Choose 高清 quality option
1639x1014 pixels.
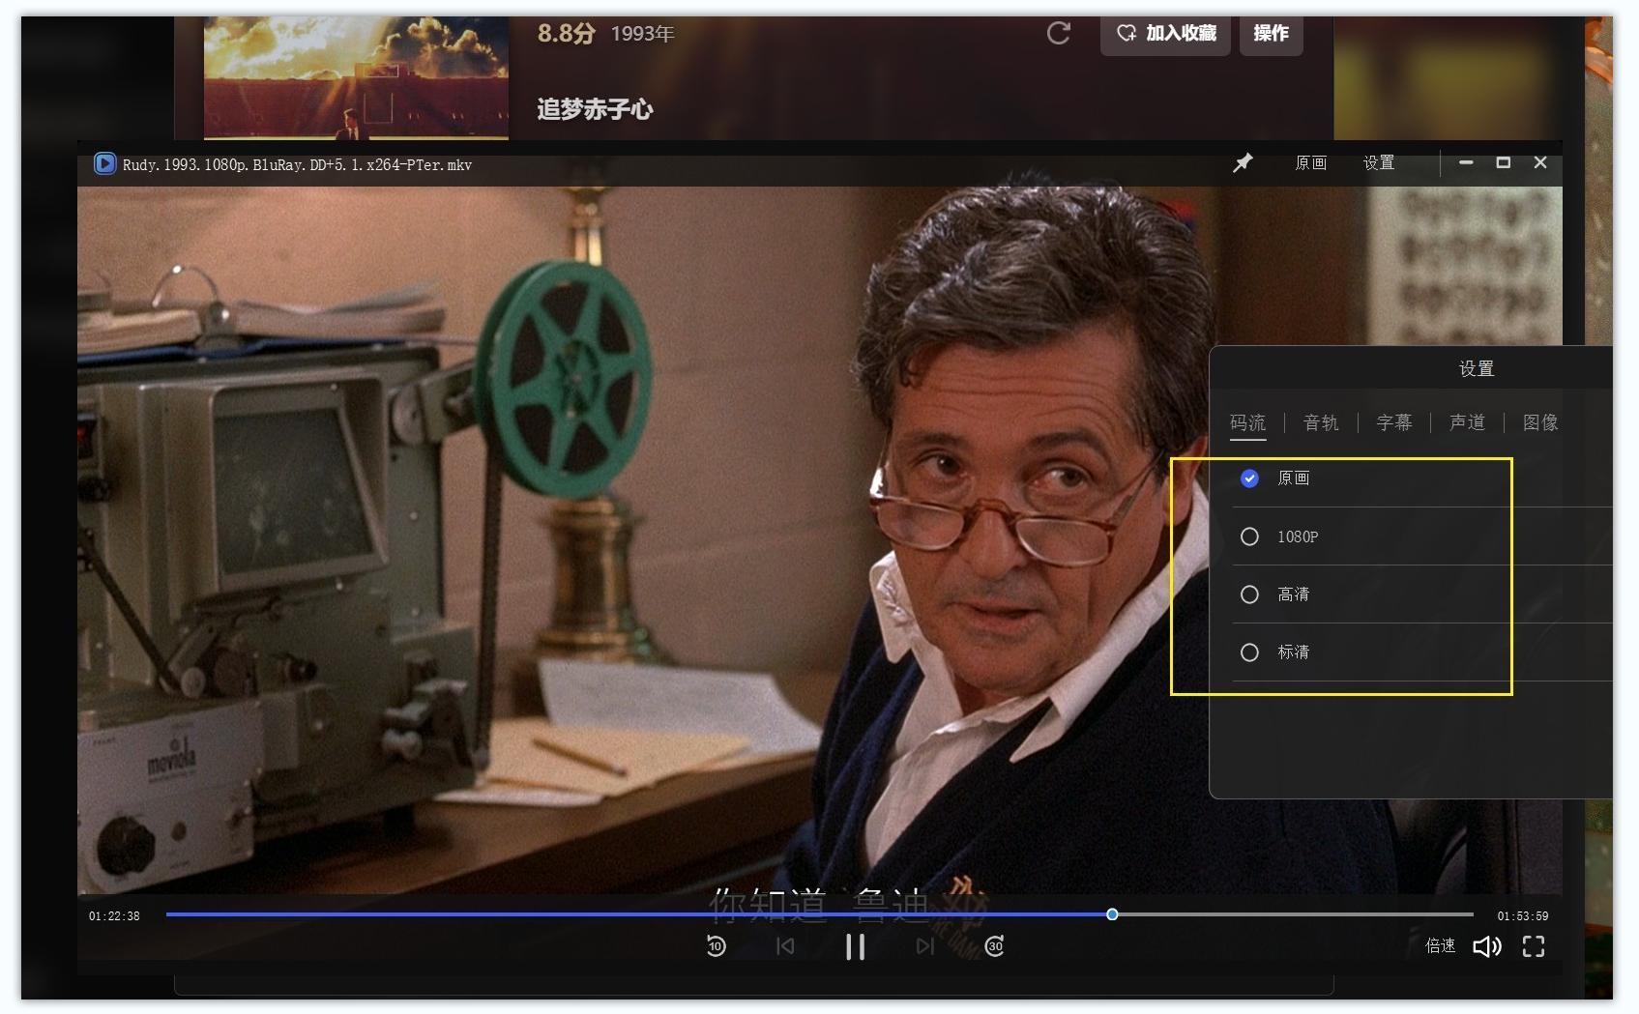click(x=1249, y=594)
